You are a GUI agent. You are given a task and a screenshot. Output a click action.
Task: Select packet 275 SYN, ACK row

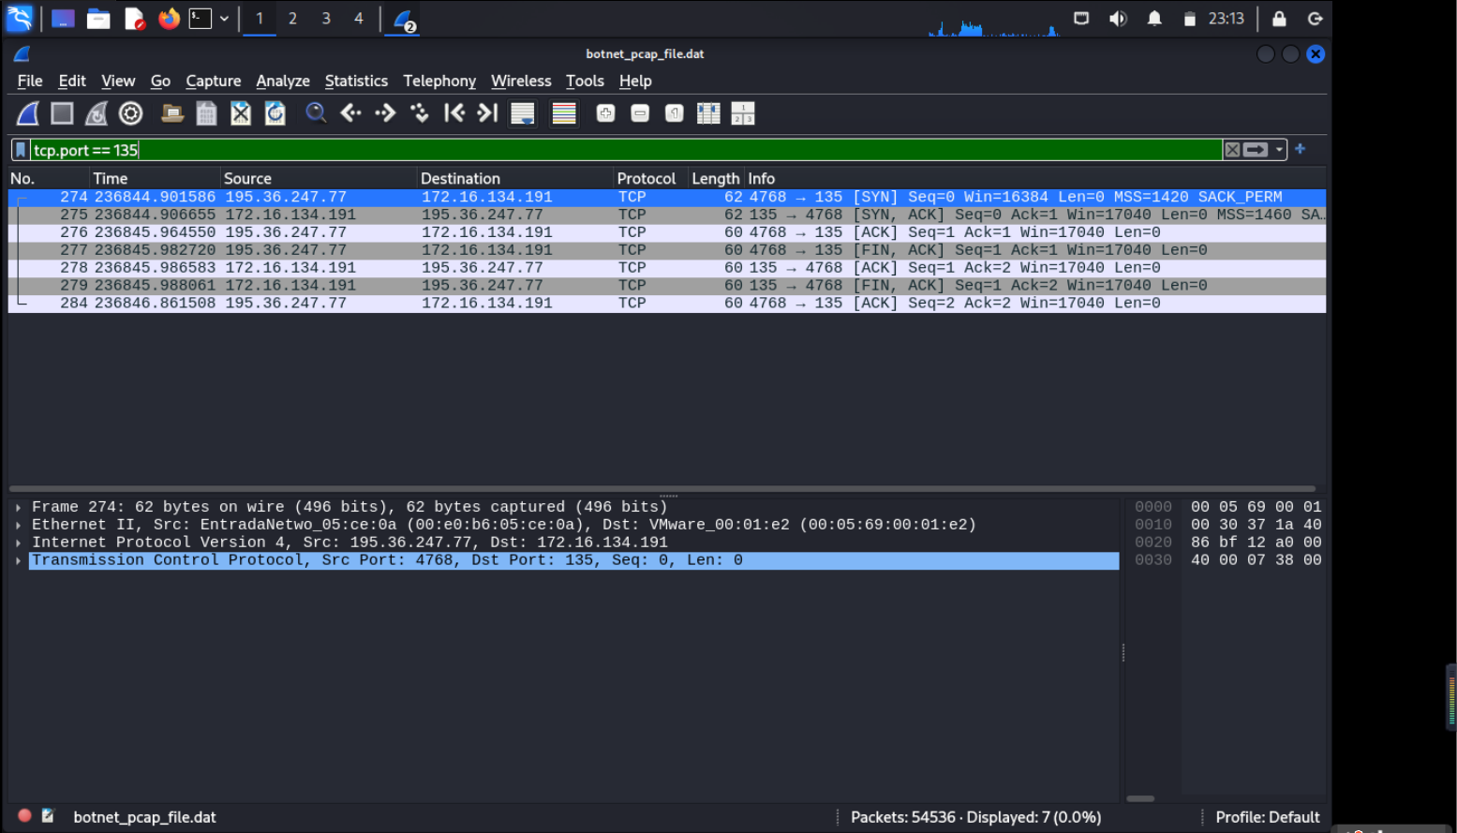pos(667,215)
